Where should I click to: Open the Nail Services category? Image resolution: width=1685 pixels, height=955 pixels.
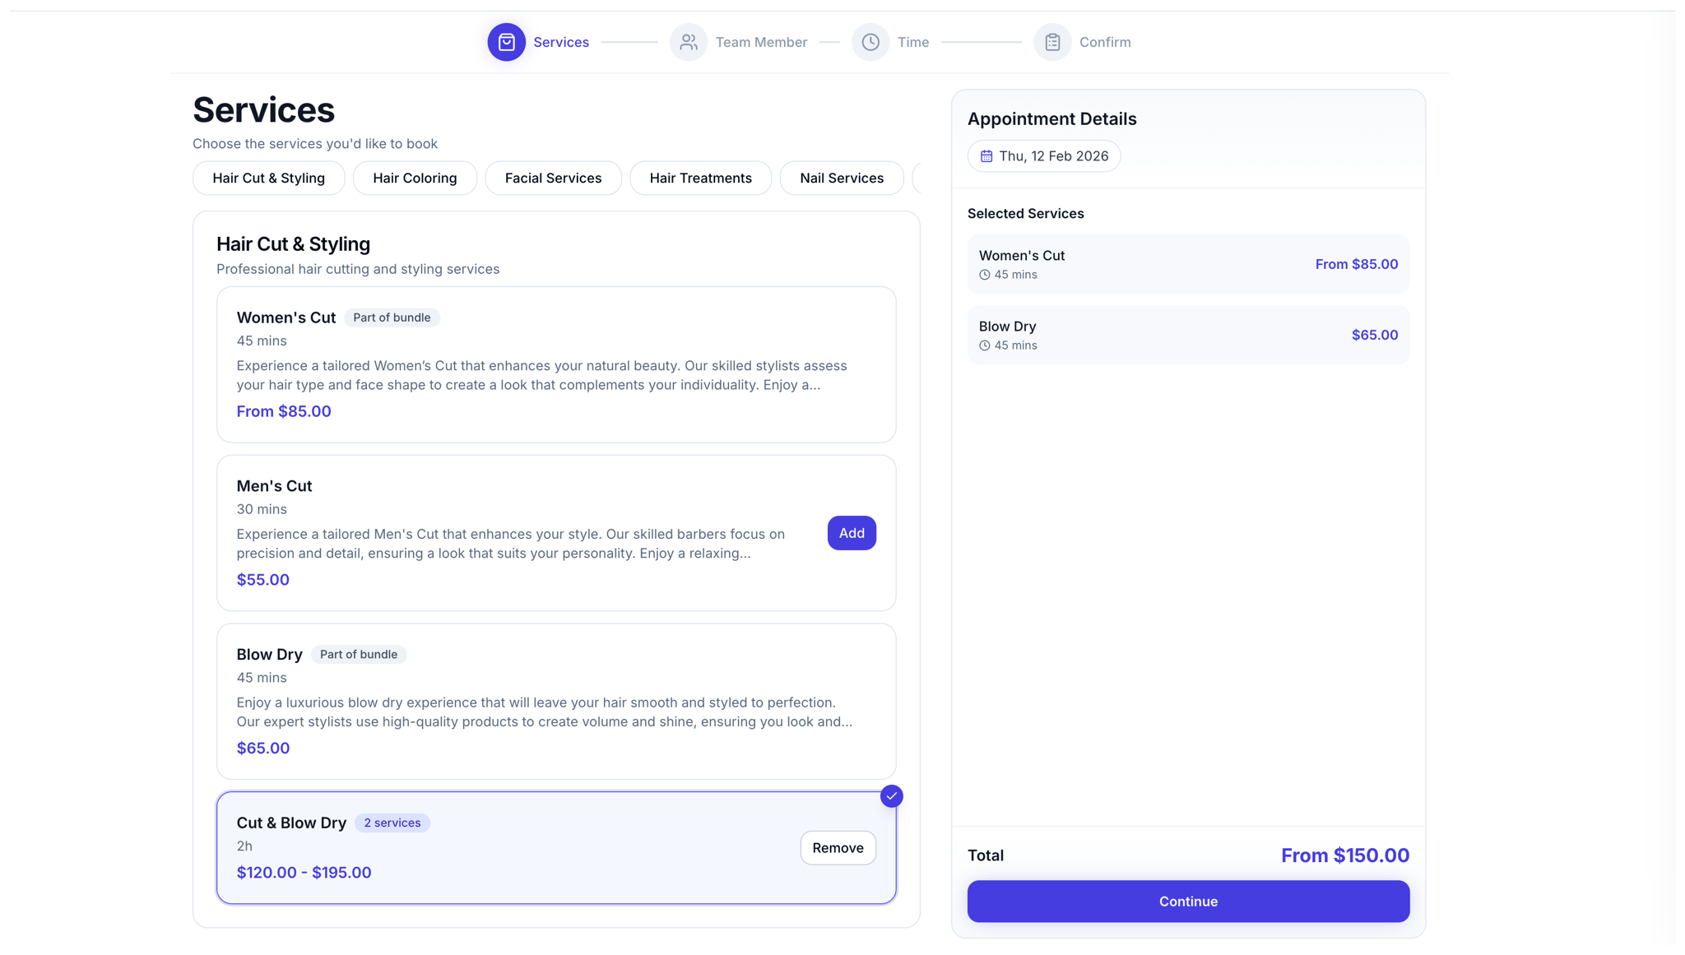click(842, 178)
